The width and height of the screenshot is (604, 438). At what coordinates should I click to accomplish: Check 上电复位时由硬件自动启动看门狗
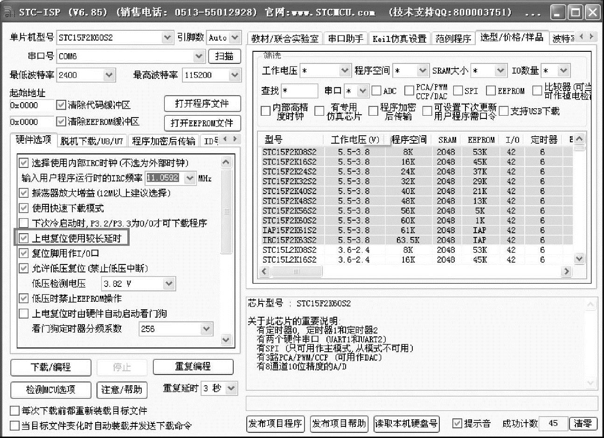[23, 313]
